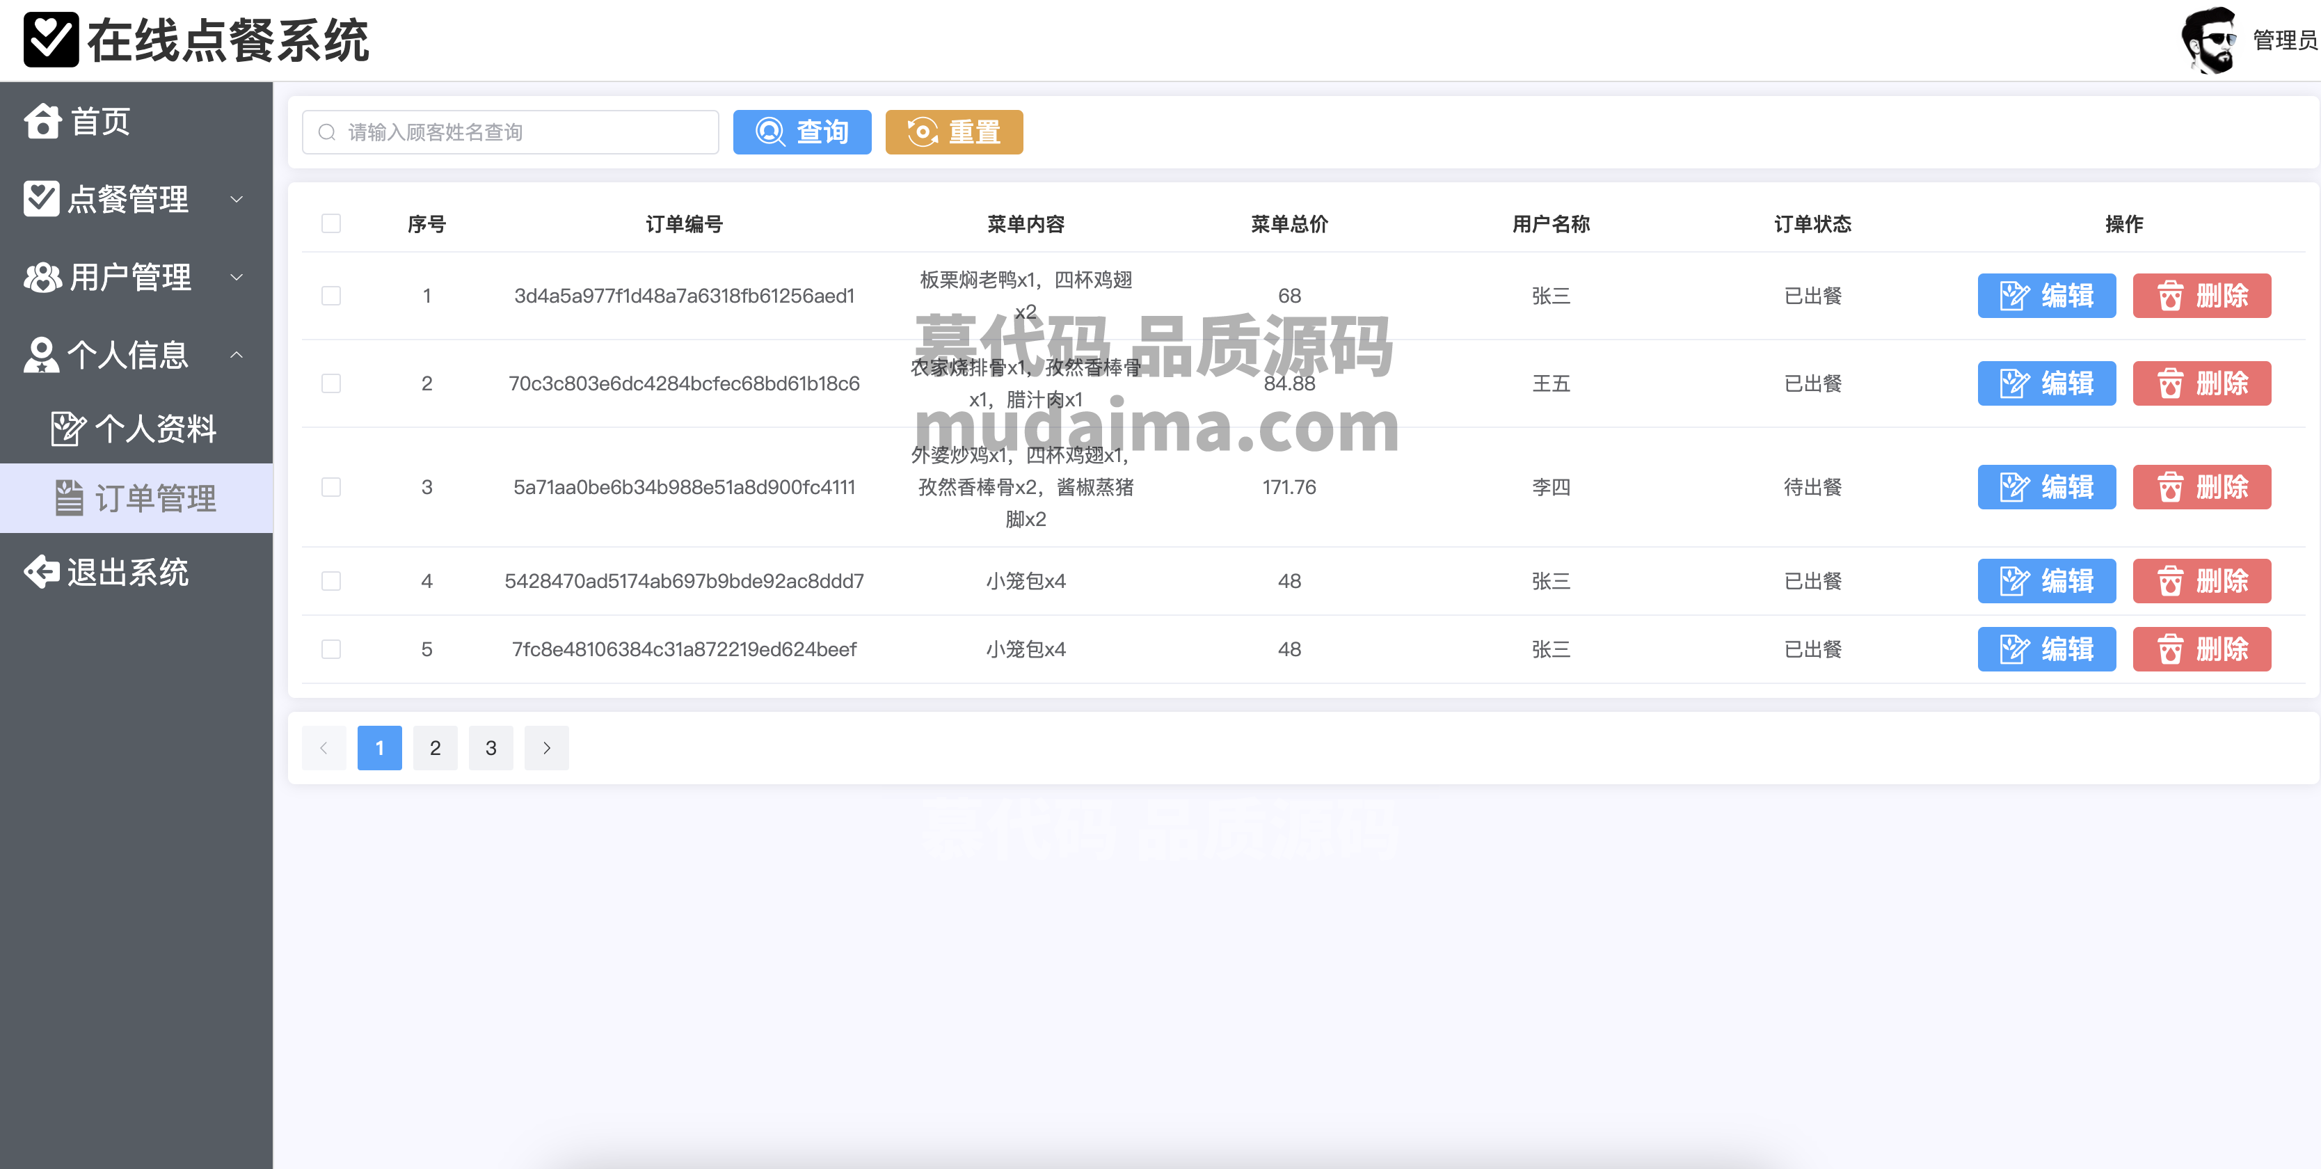The width and height of the screenshot is (2321, 1169).
Task: Click the 菜单总价 column header
Action: pos(1289,223)
